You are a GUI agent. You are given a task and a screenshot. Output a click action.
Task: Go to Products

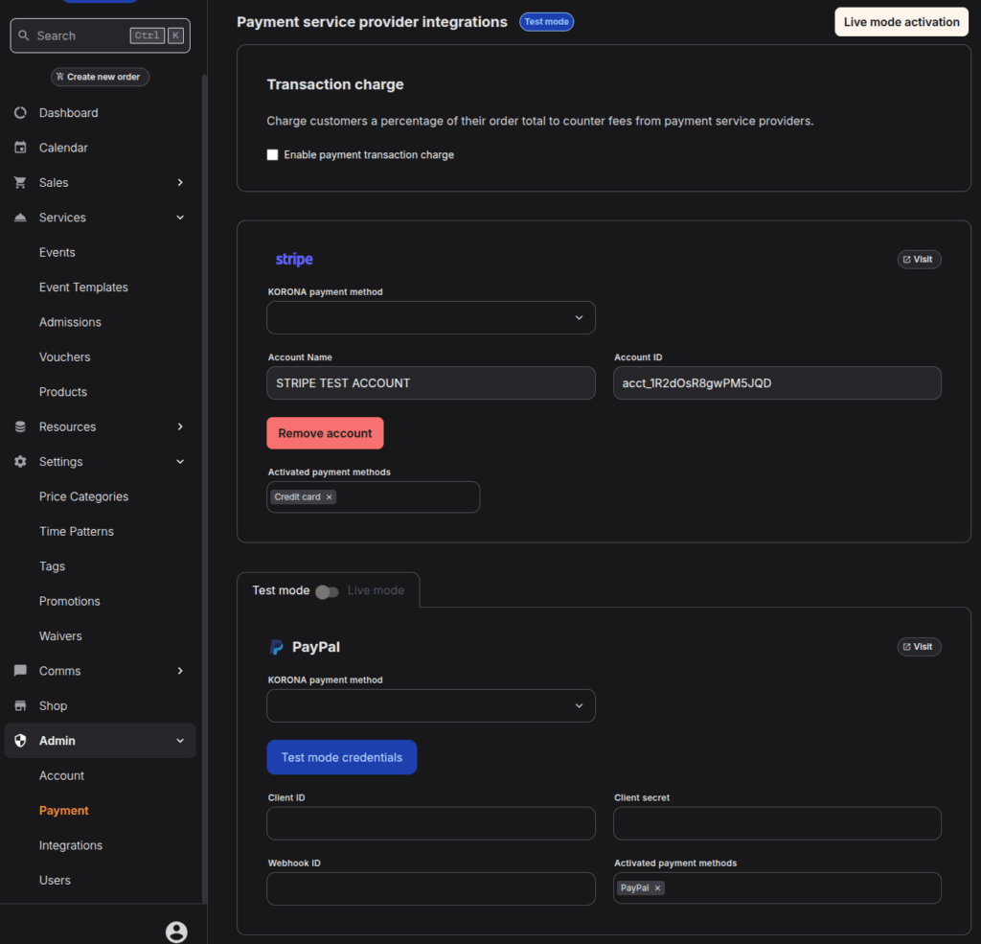tap(63, 392)
